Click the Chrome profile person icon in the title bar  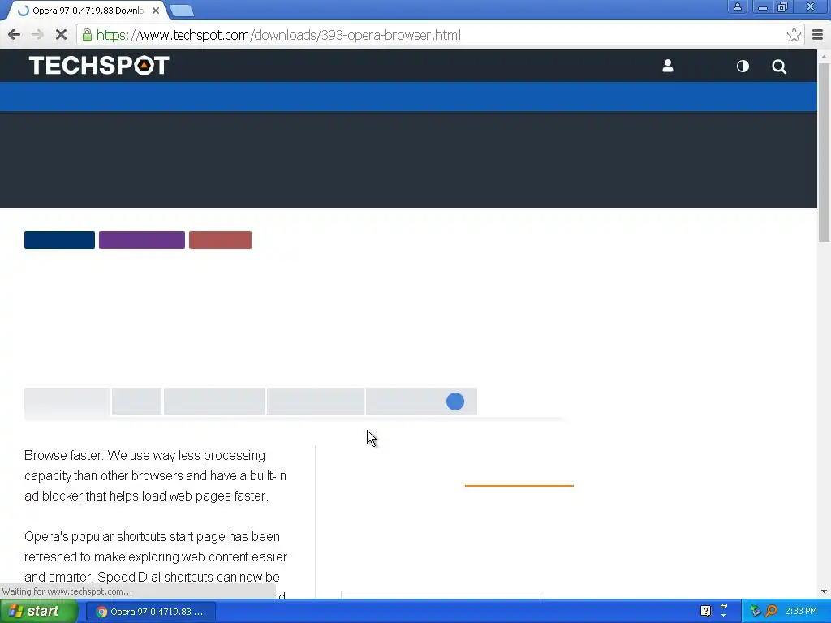pos(737,6)
